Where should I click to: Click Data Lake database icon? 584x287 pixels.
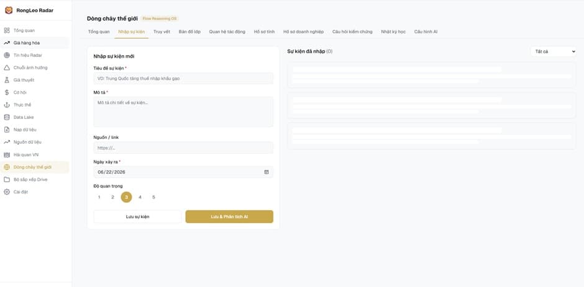[7, 117]
